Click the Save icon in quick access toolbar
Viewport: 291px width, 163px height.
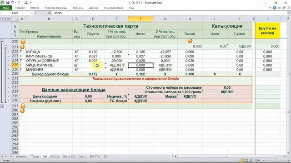[8, 3]
